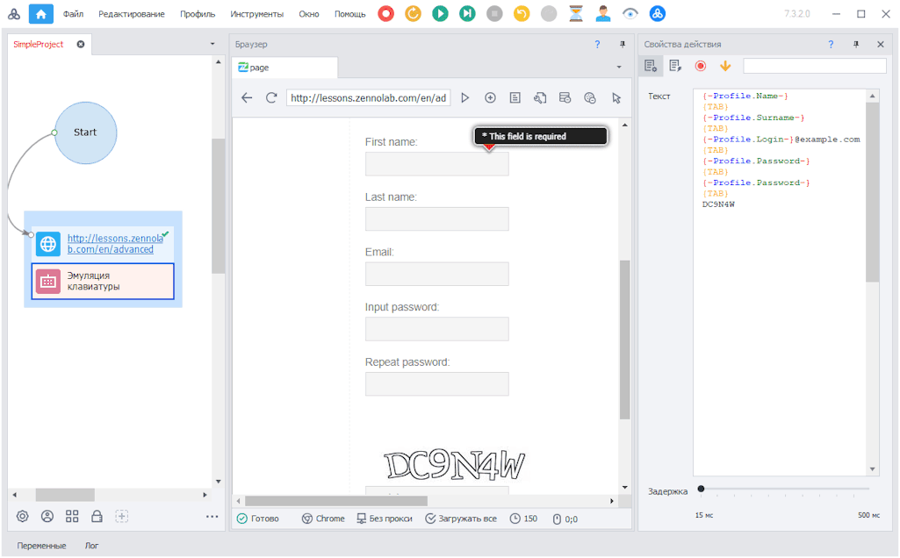
Task: Toggle the 'Загружать все' loading option
Action: pyautogui.click(x=461, y=519)
